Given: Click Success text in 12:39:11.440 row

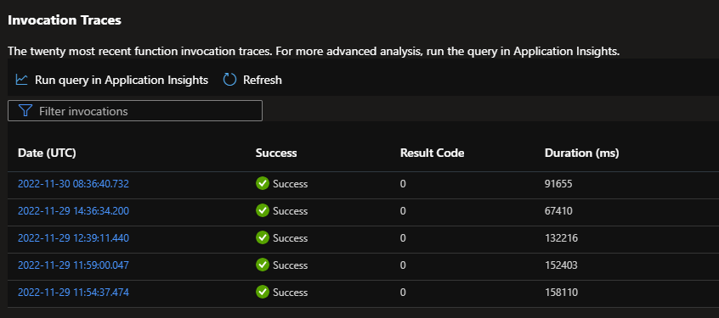Looking at the screenshot, I should [291, 238].
